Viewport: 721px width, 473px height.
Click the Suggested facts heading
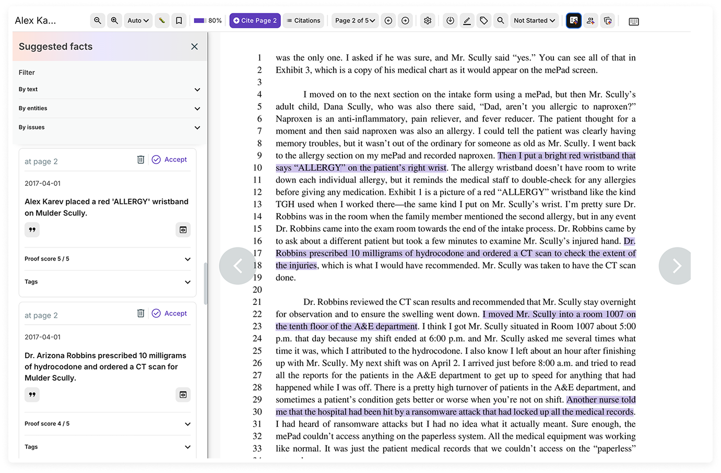(56, 46)
